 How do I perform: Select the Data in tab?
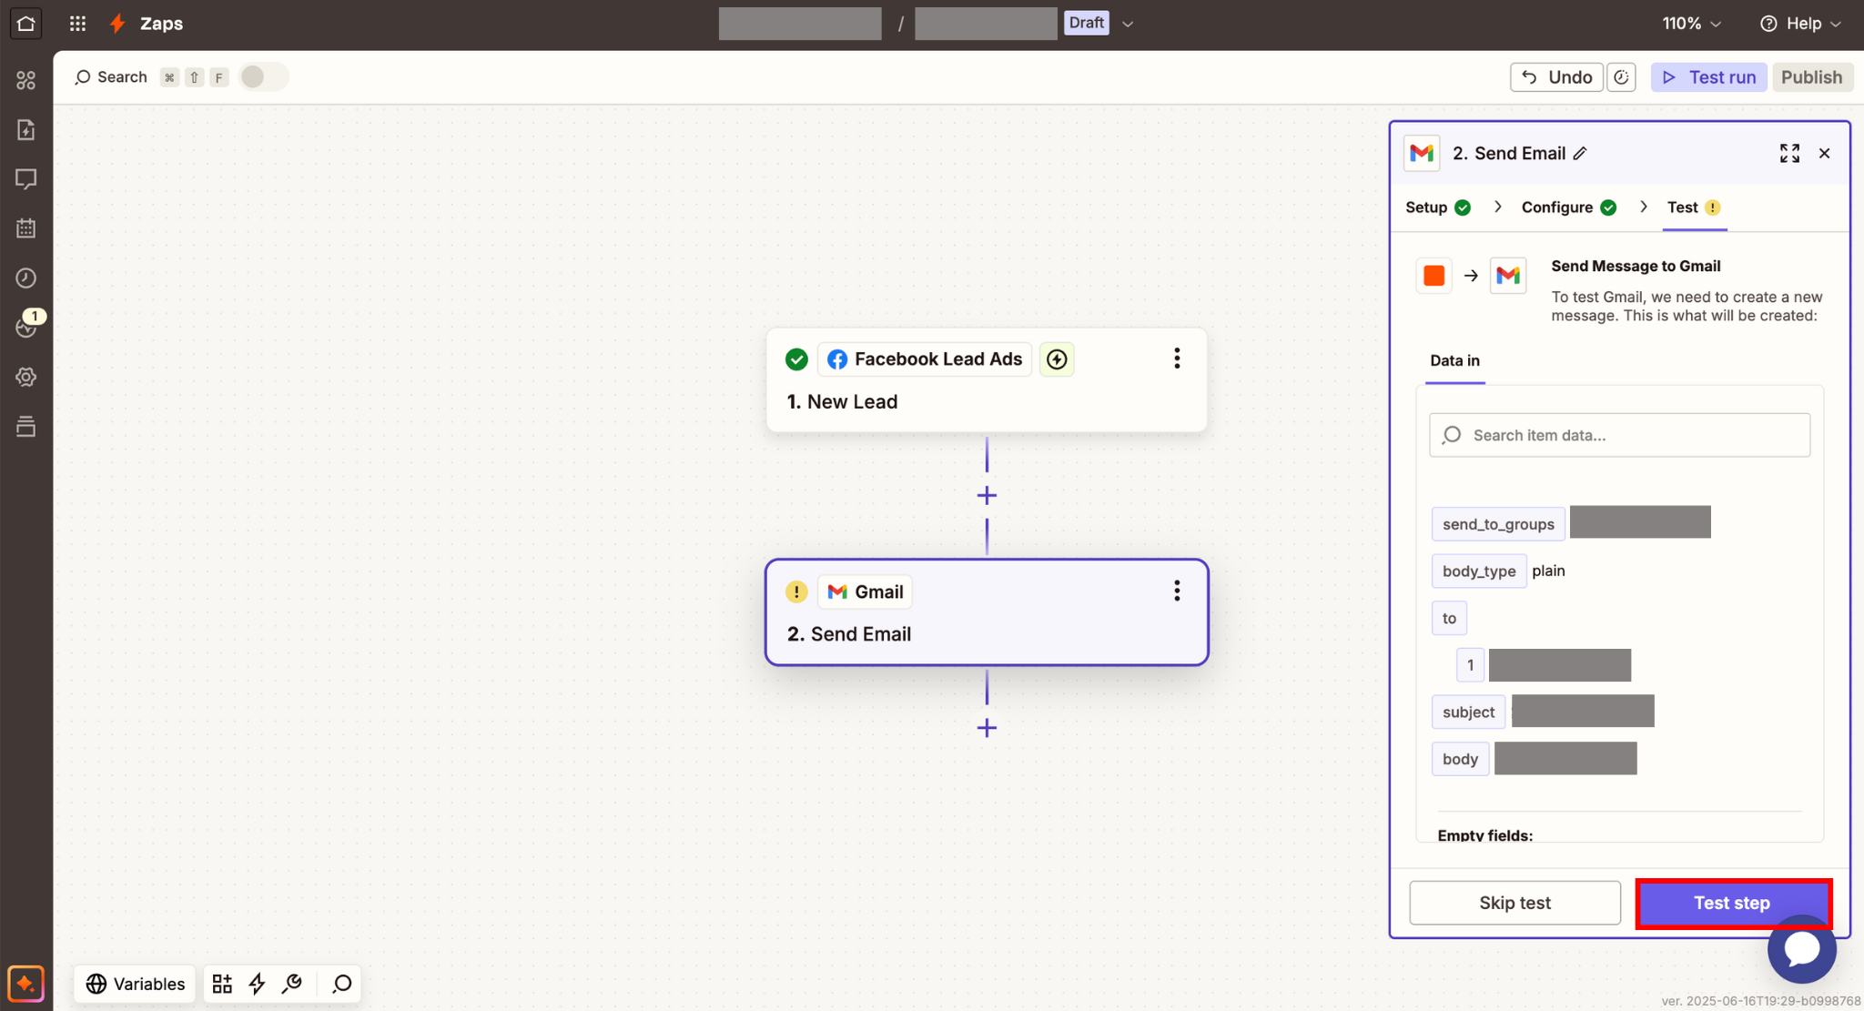tap(1454, 360)
